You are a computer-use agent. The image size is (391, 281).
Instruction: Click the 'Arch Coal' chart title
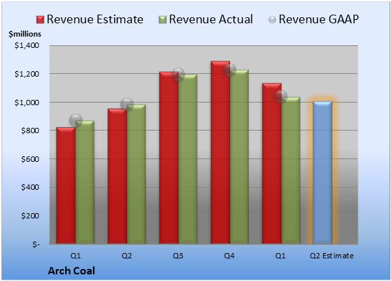click(72, 271)
